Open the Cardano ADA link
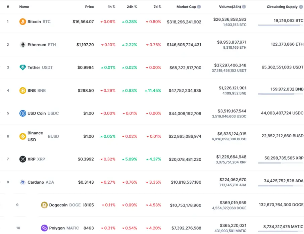 coord(41,182)
